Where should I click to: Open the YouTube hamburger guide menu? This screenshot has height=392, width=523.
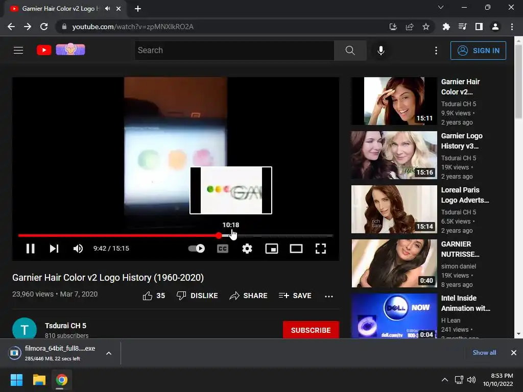[18, 51]
